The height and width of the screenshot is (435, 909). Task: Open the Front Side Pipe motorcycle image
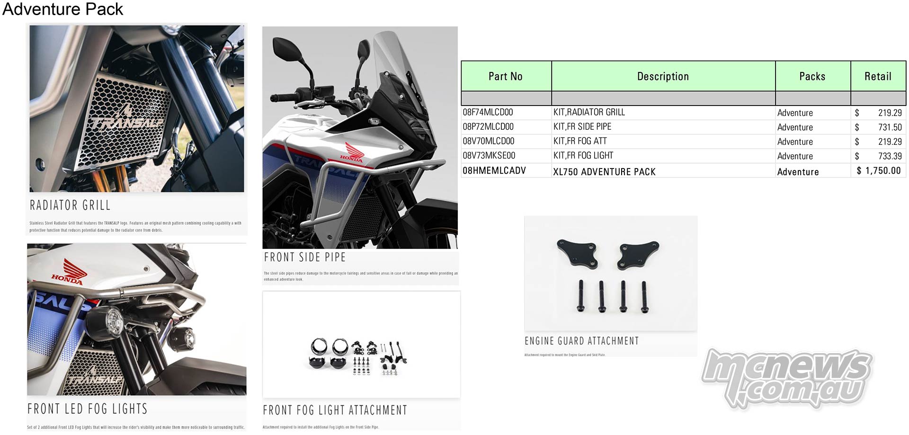click(x=360, y=138)
